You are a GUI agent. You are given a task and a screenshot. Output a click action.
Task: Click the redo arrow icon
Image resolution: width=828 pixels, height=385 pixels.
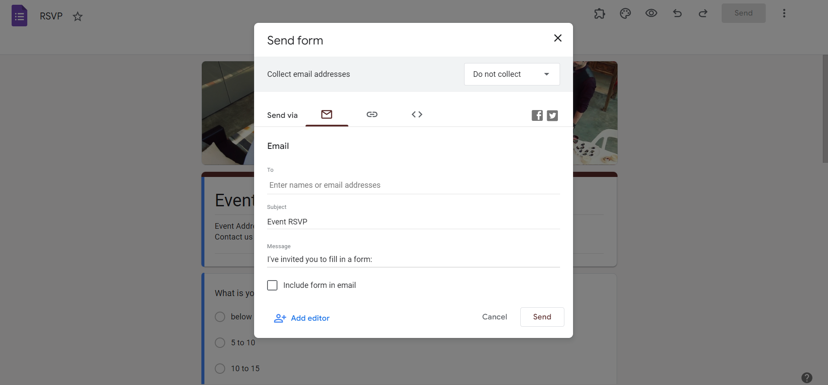point(703,13)
